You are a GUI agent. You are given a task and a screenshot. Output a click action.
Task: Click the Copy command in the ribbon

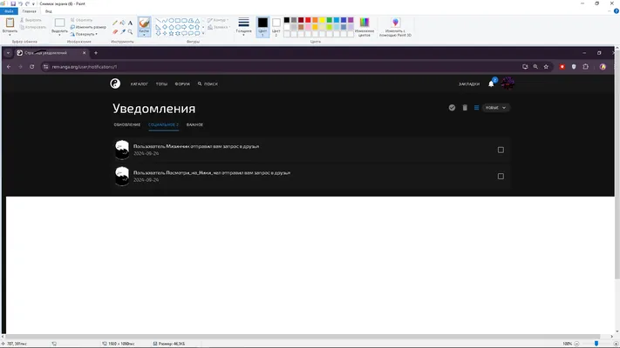pos(33,27)
